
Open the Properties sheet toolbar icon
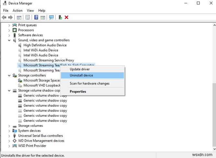(x=28, y=18)
